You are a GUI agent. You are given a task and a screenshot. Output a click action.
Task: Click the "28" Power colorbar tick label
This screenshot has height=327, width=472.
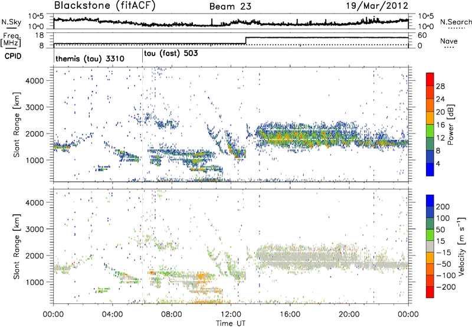[440, 86]
